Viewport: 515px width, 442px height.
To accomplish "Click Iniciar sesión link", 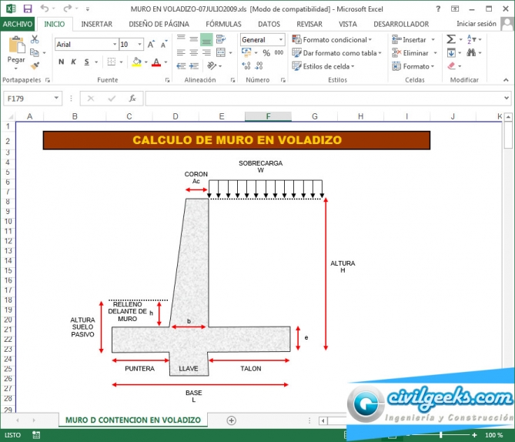I will coord(477,24).
